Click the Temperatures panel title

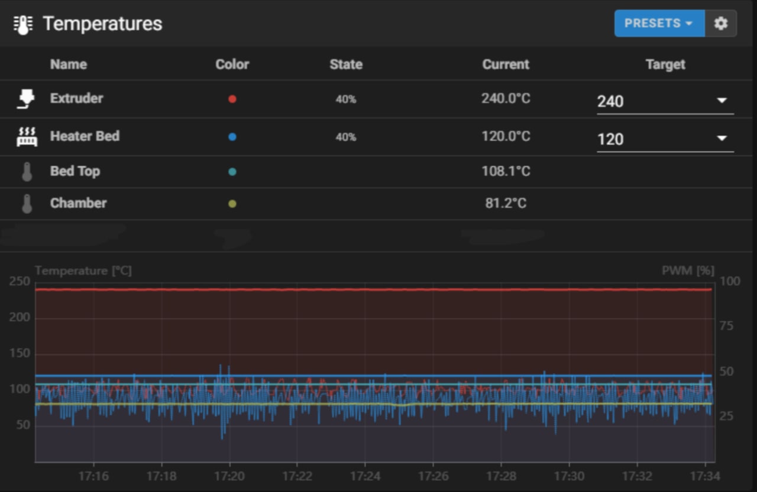click(102, 24)
